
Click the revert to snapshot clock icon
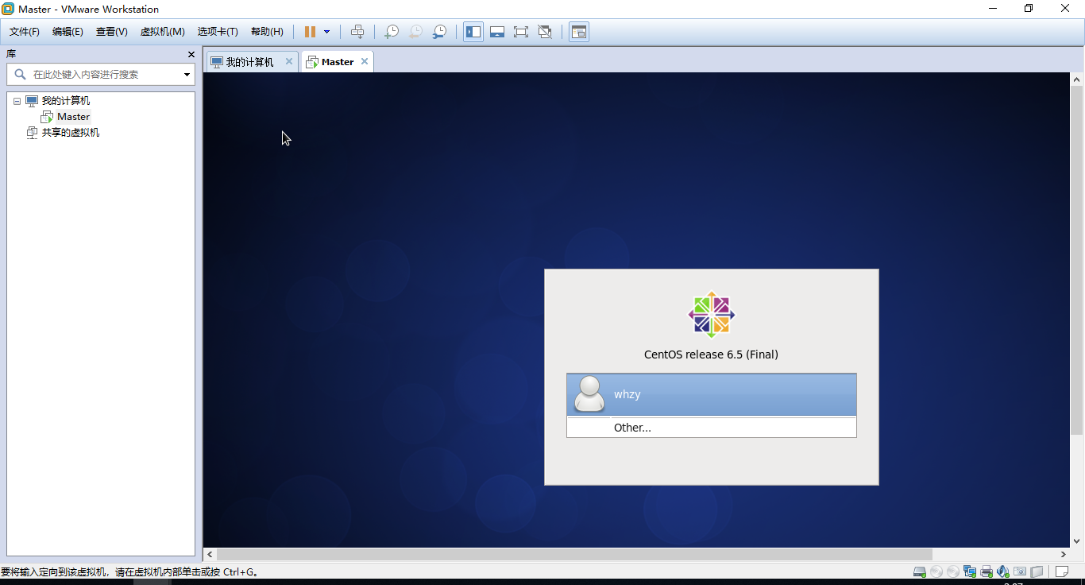(415, 32)
